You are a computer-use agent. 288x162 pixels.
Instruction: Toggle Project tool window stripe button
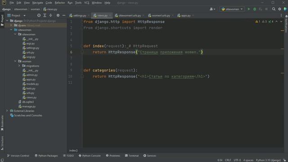(2, 20)
